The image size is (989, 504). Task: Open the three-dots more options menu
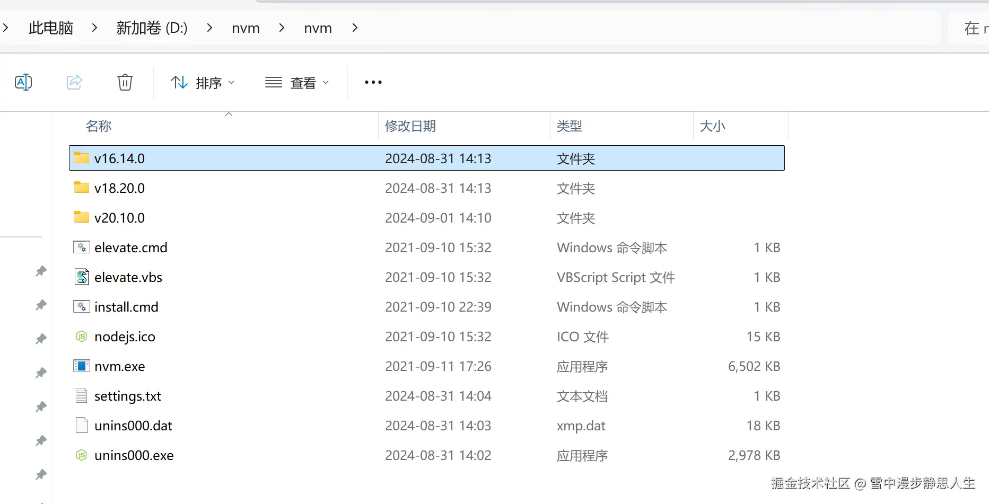(x=373, y=82)
